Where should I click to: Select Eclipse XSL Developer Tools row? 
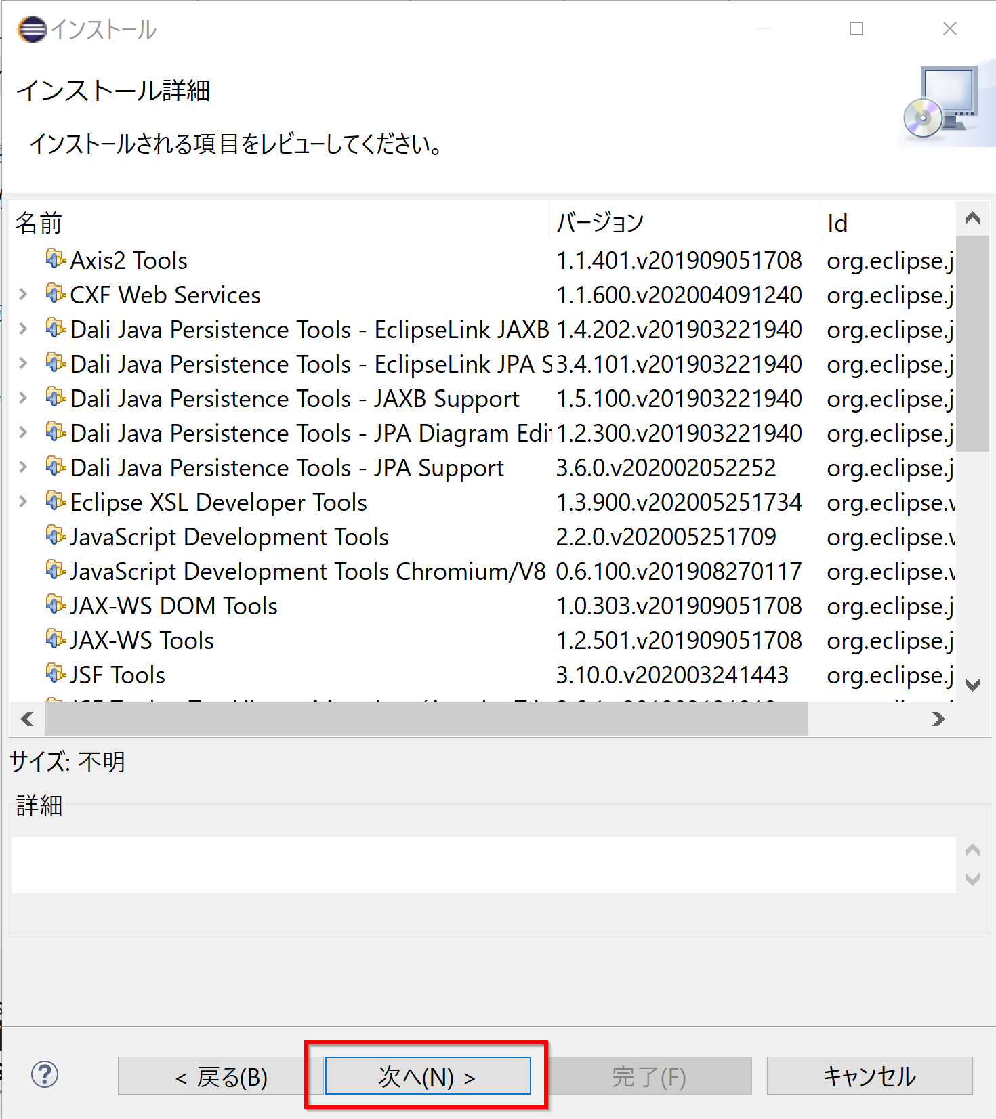click(483, 503)
